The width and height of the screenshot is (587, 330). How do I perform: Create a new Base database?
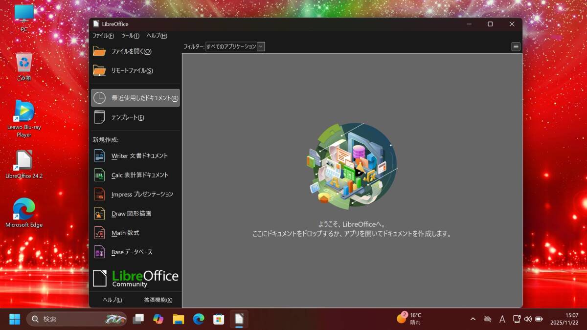(132, 252)
